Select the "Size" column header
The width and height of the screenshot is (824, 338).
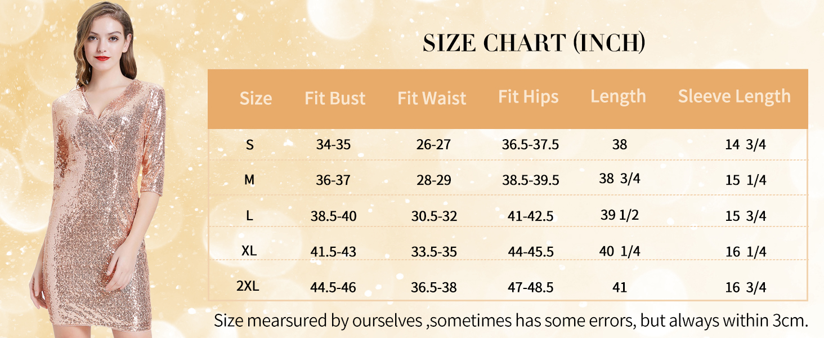(x=256, y=99)
